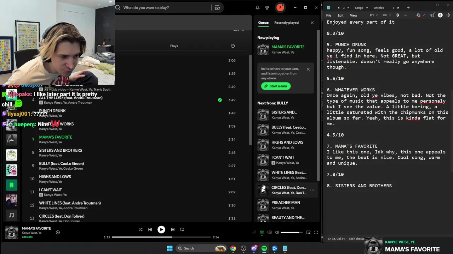Open the lyrics microphone icon
453x254 pixels.
[254, 232]
